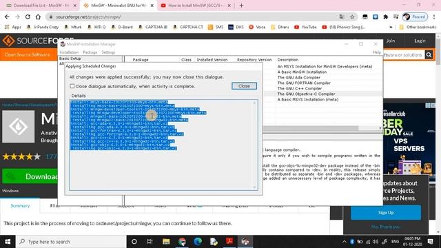Open Microsoft Edge from the taskbar
Image resolution: width=441 pixels, height=248 pixels.
click(x=198, y=242)
